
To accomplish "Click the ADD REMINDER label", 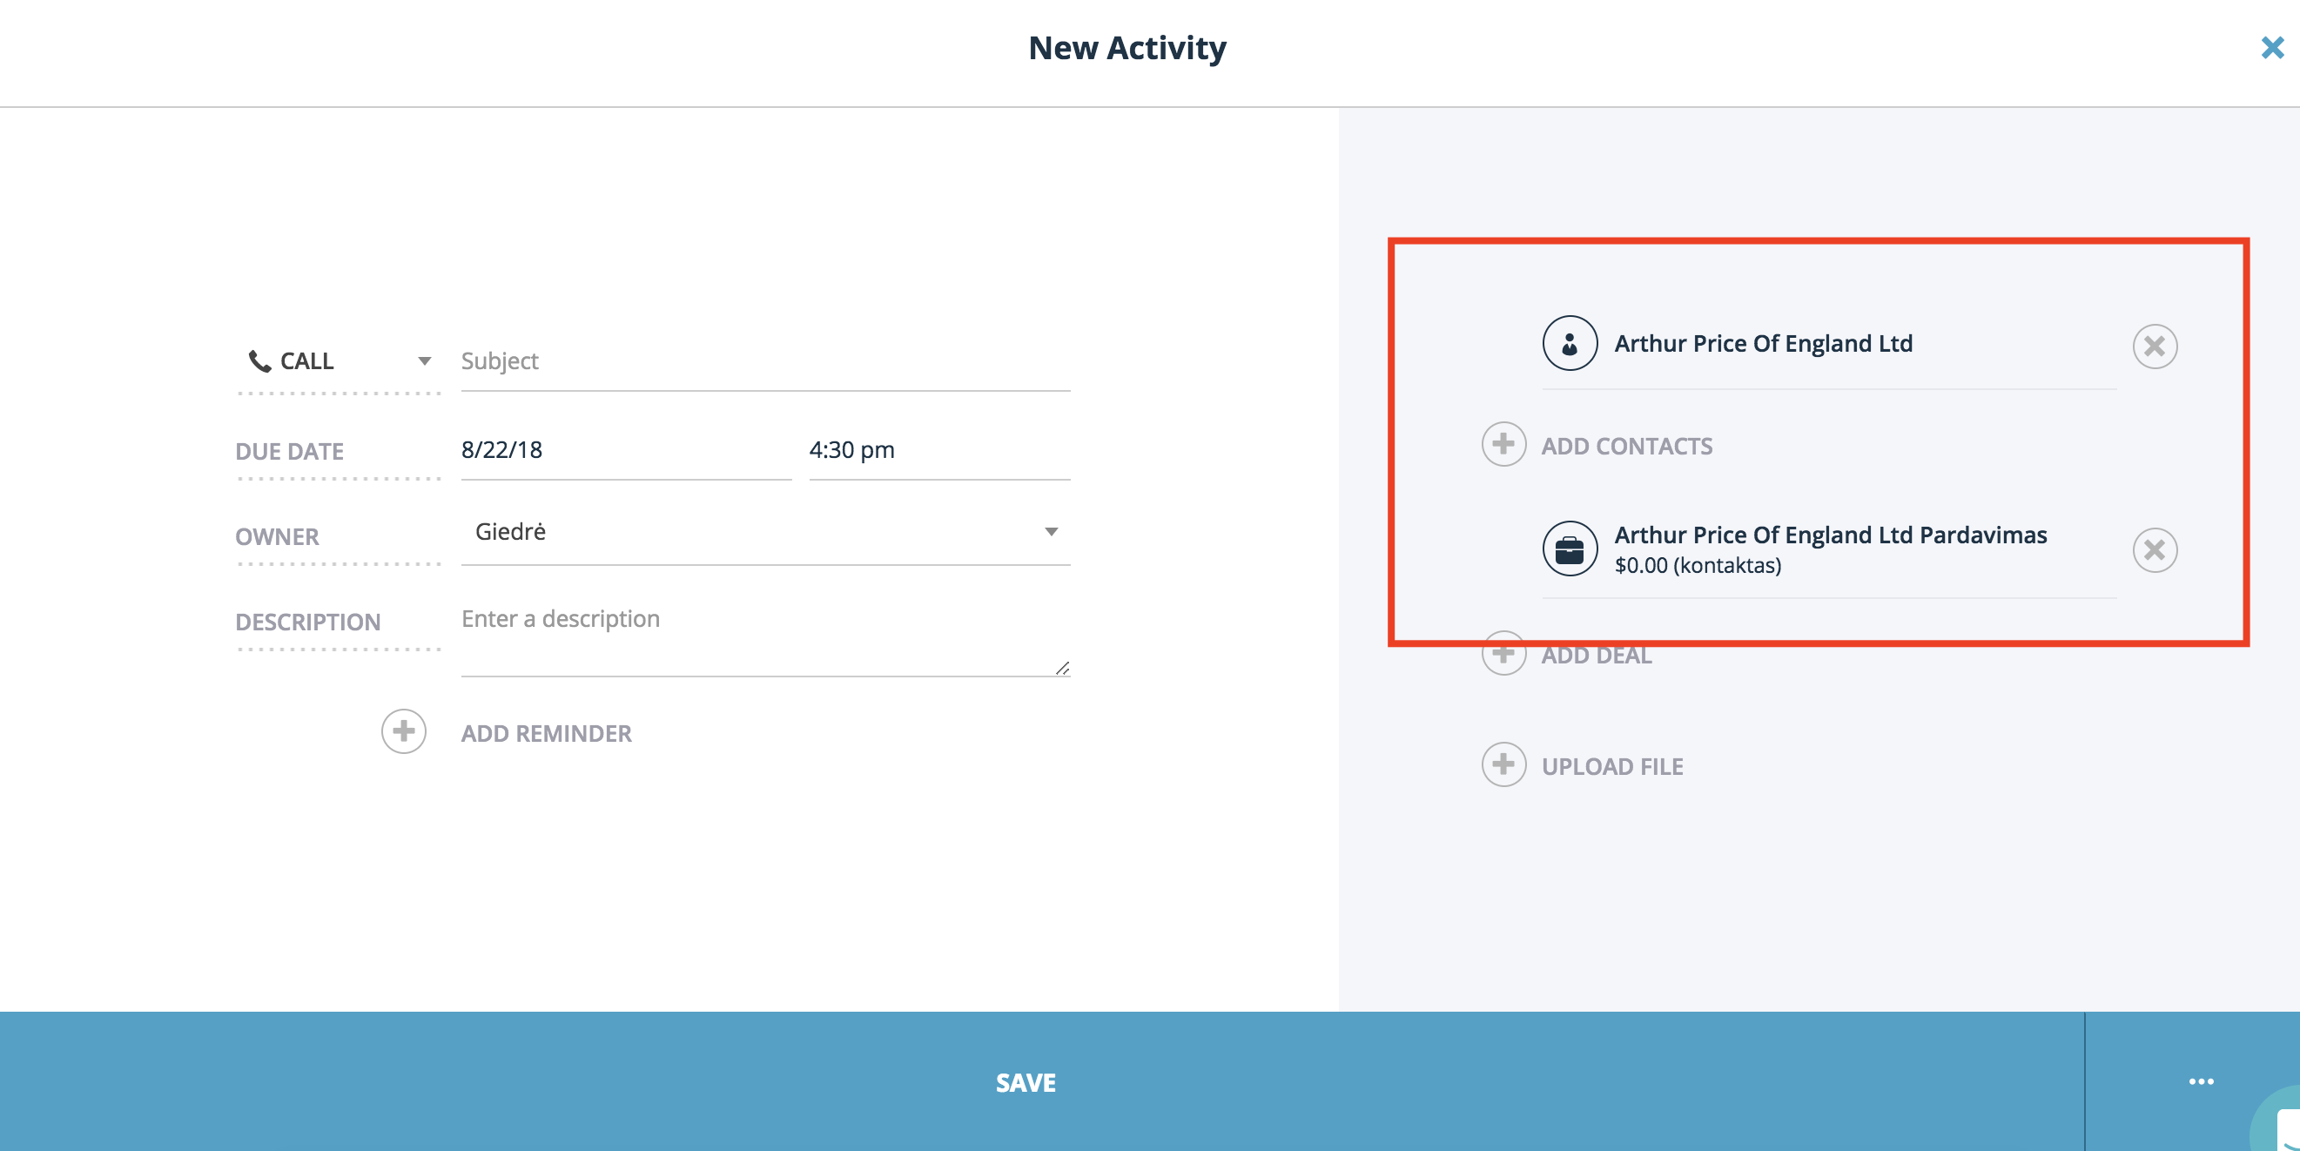I will click(x=547, y=734).
